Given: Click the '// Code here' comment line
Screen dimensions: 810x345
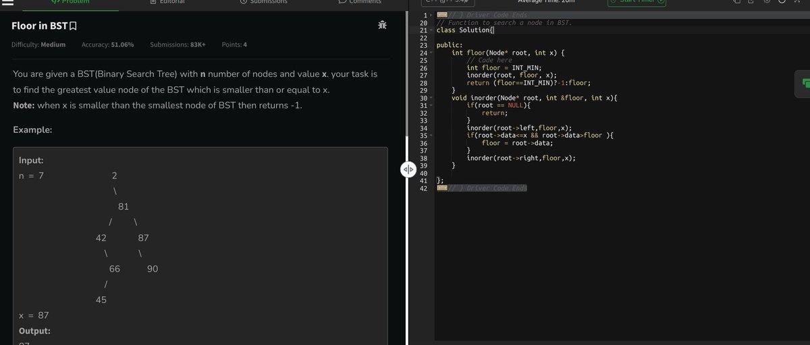Looking at the screenshot, I should (489, 61).
